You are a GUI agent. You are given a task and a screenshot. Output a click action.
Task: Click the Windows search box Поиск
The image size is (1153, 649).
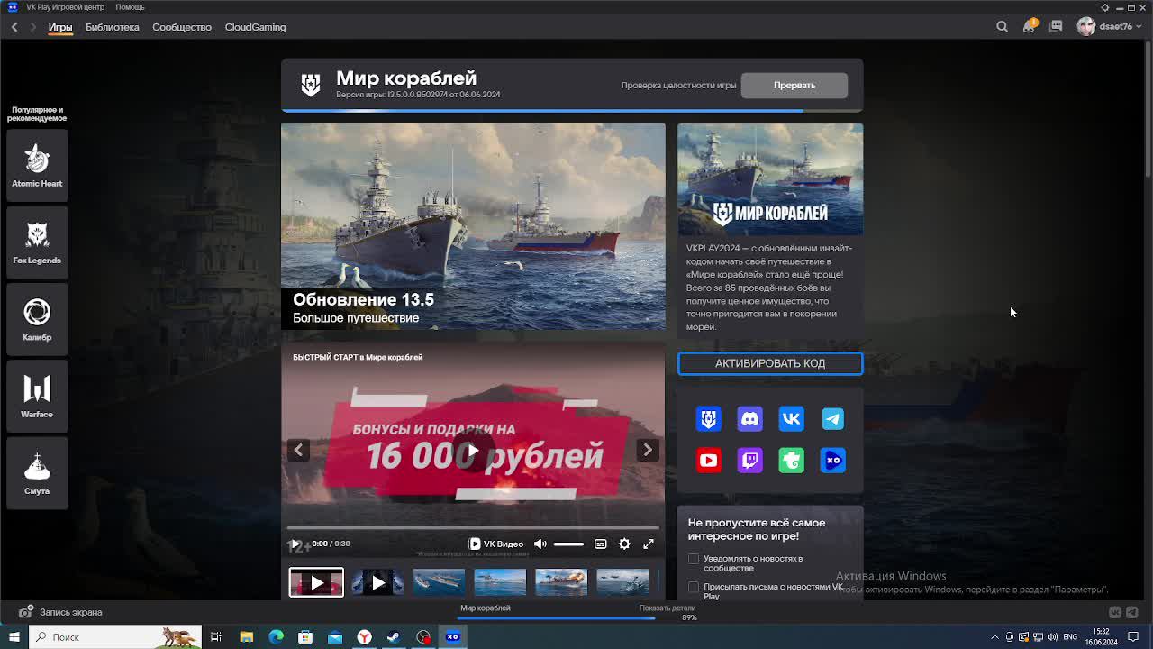tap(115, 637)
